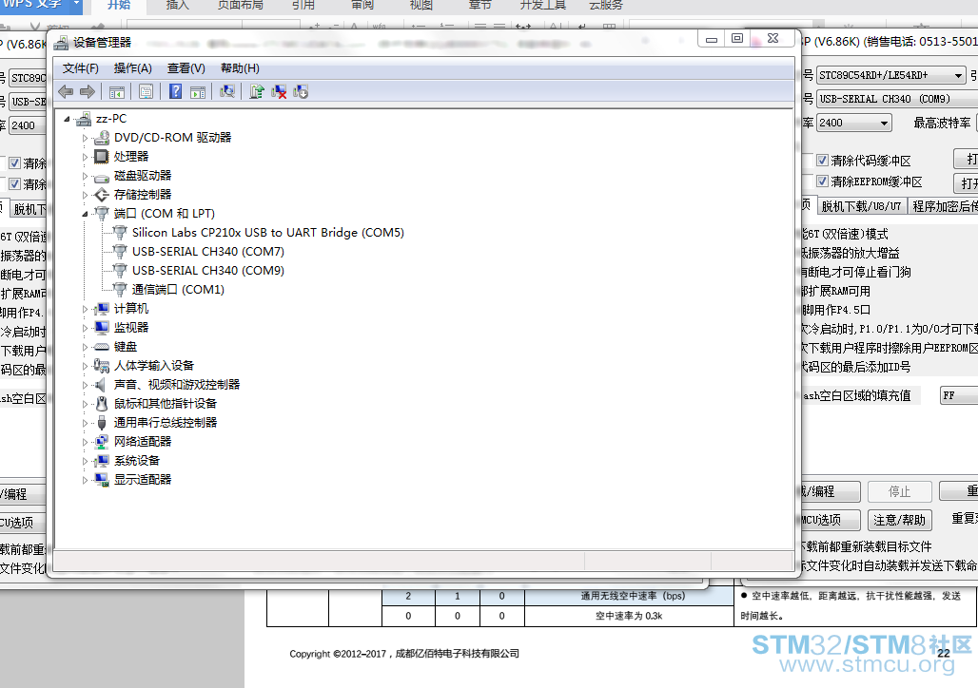Select the 人体学输入设备 icon in the tree
This screenshot has height=688, width=978.
pos(102,366)
